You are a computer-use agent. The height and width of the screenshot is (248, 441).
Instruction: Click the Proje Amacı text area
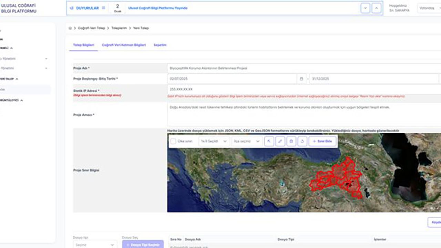point(304,115)
